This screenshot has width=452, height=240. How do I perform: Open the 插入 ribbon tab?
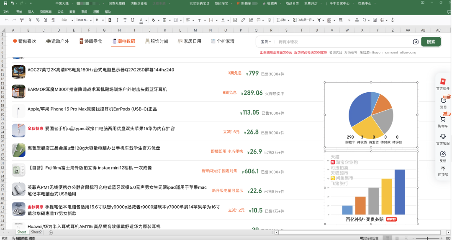pyautogui.click(x=31, y=12)
